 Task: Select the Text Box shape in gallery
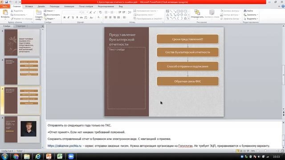coord(167,11)
